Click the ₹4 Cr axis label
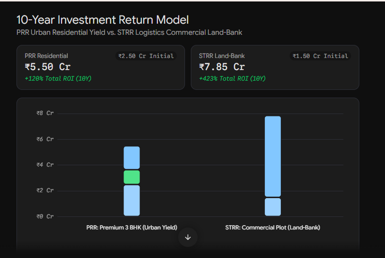Viewport: 385px width, 258px height. click(45, 165)
